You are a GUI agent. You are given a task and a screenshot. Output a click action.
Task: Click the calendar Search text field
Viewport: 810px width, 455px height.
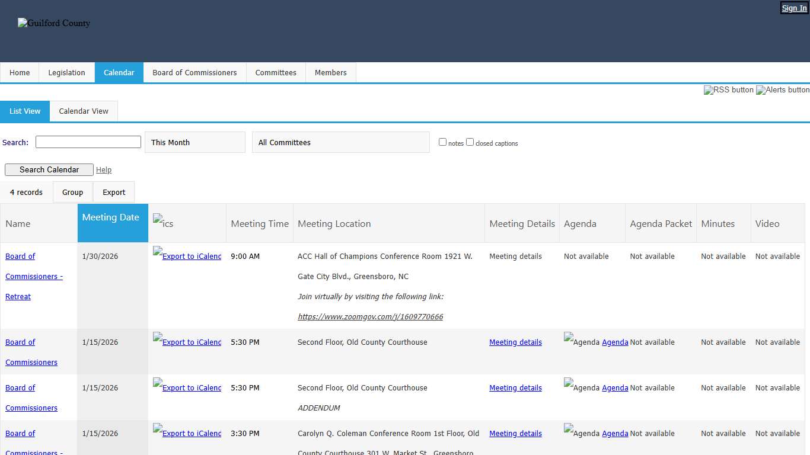88,142
